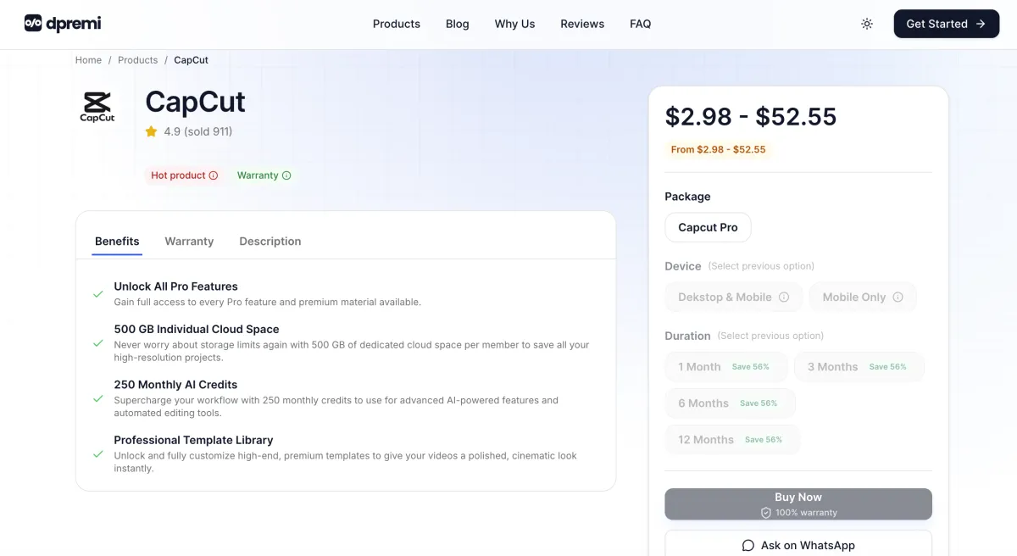The height and width of the screenshot is (556, 1017).
Task: Click the Buy Now purchase bar
Action: click(x=797, y=503)
